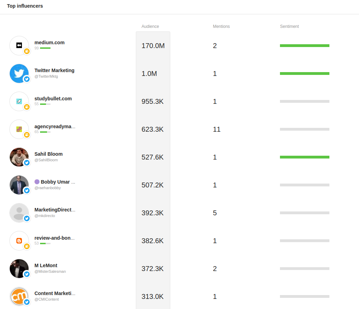Click agencyreadyma... gray sentiment bar
Viewport: 359px width, 309px height.
pyautogui.click(x=305, y=129)
